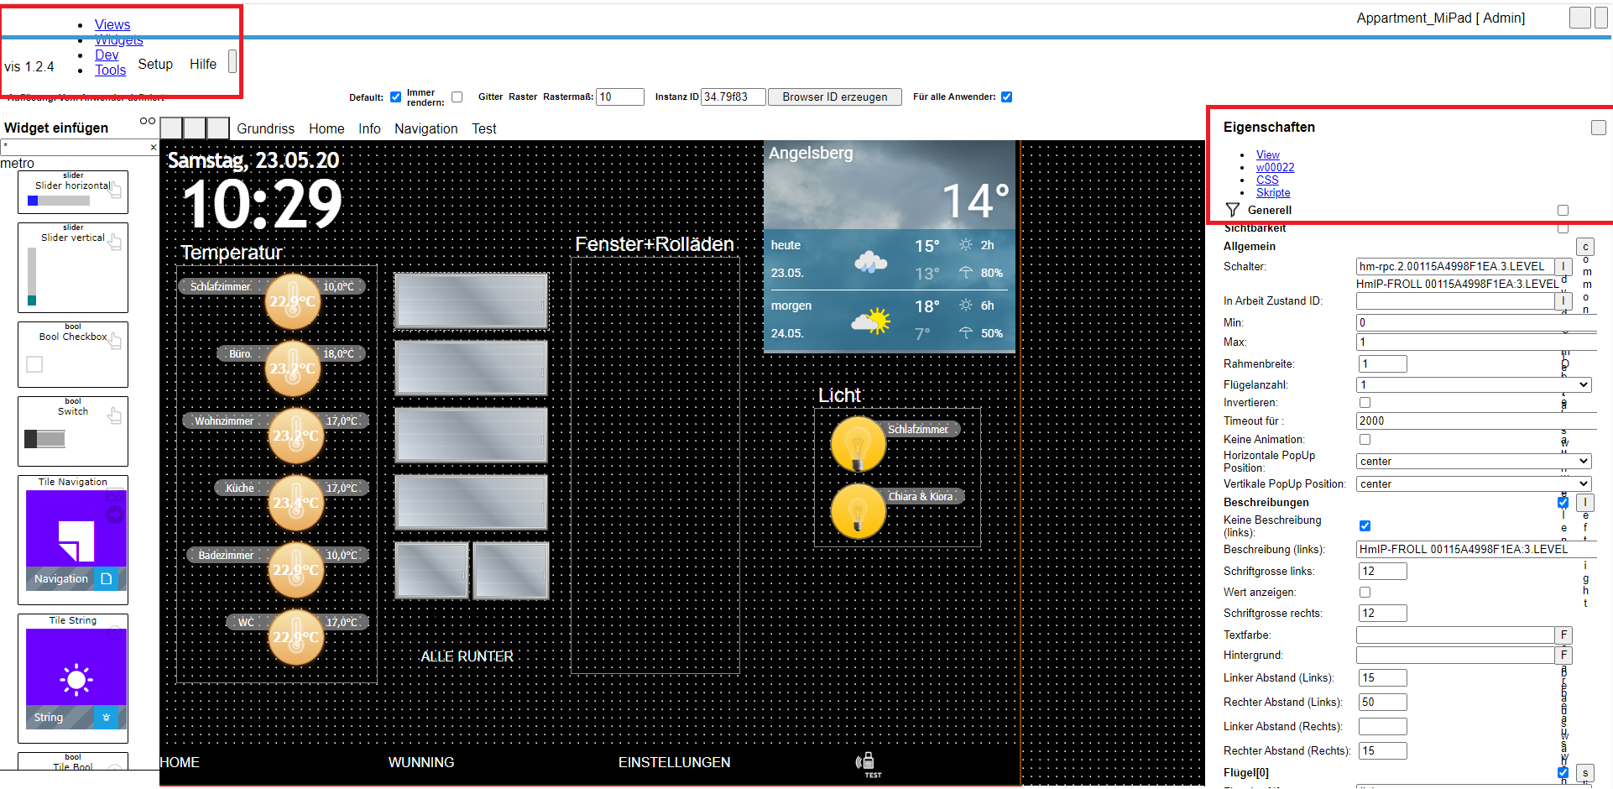The height and width of the screenshot is (789, 1613).
Task: Click the WC thermometer icon
Action: click(295, 637)
